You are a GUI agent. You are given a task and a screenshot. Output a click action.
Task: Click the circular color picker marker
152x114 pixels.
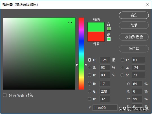[70, 23]
